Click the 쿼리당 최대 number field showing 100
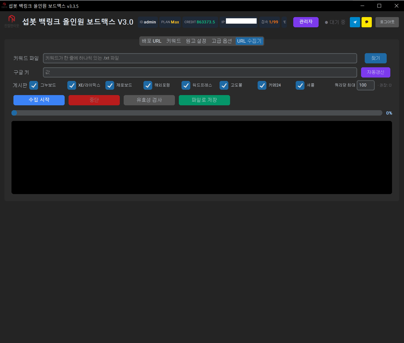404x343 pixels. click(365, 85)
